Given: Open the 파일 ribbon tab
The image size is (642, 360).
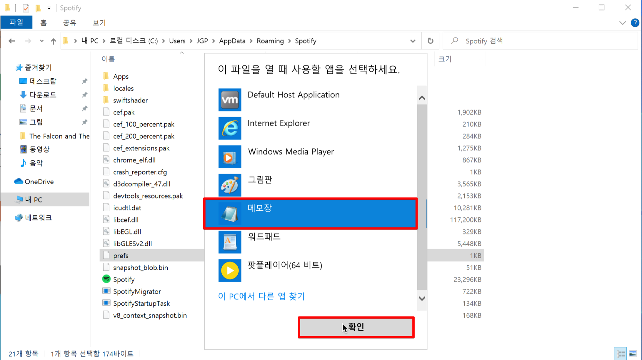Looking at the screenshot, I should coord(16,22).
